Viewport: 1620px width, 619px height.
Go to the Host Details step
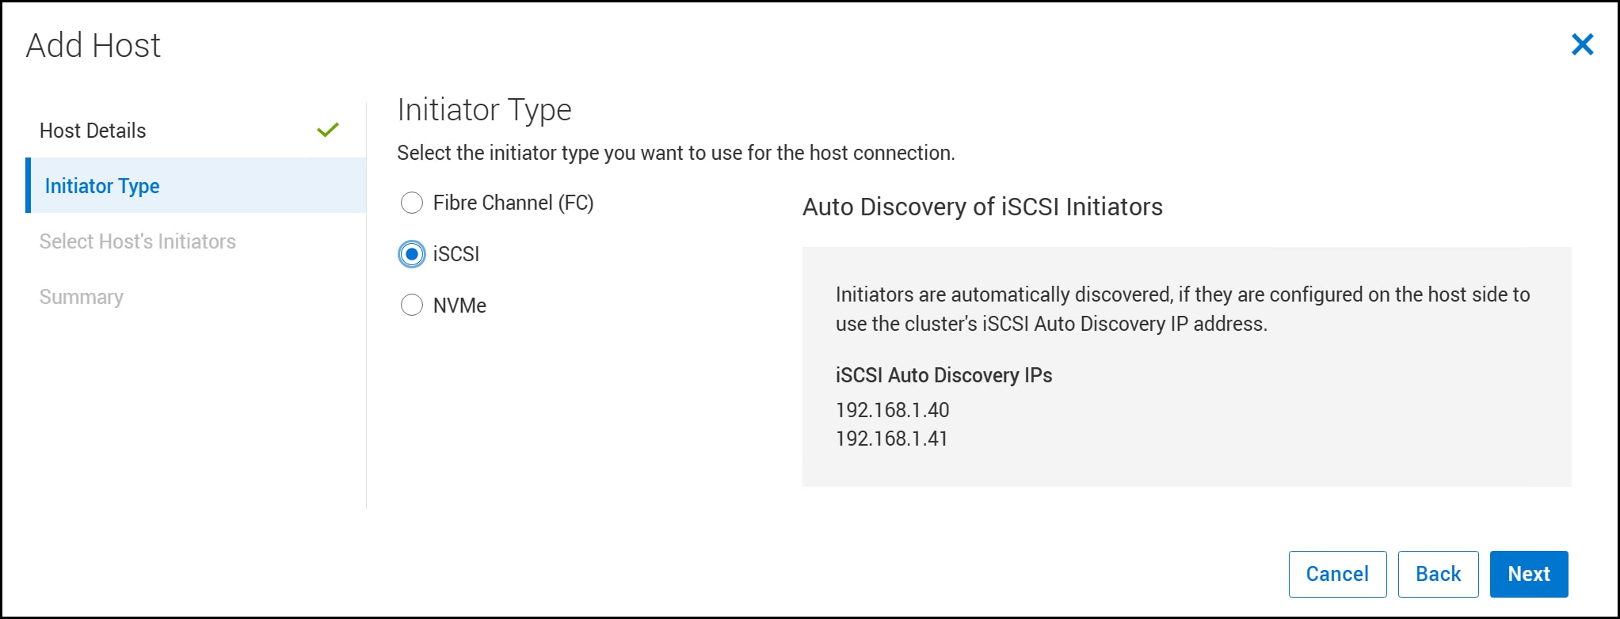pos(195,131)
